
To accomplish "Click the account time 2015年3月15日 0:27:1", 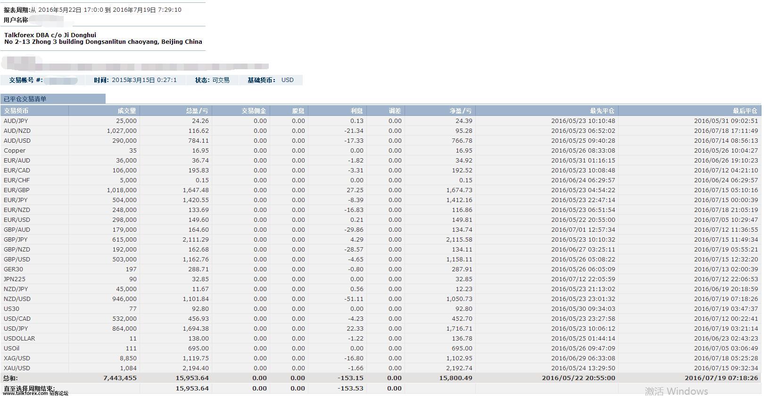I will [144, 80].
